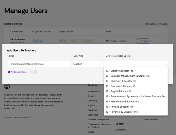Collapse the Courses selection dropdown arrow
This screenshot has width=176, height=135.
pyautogui.click(x=166, y=64)
